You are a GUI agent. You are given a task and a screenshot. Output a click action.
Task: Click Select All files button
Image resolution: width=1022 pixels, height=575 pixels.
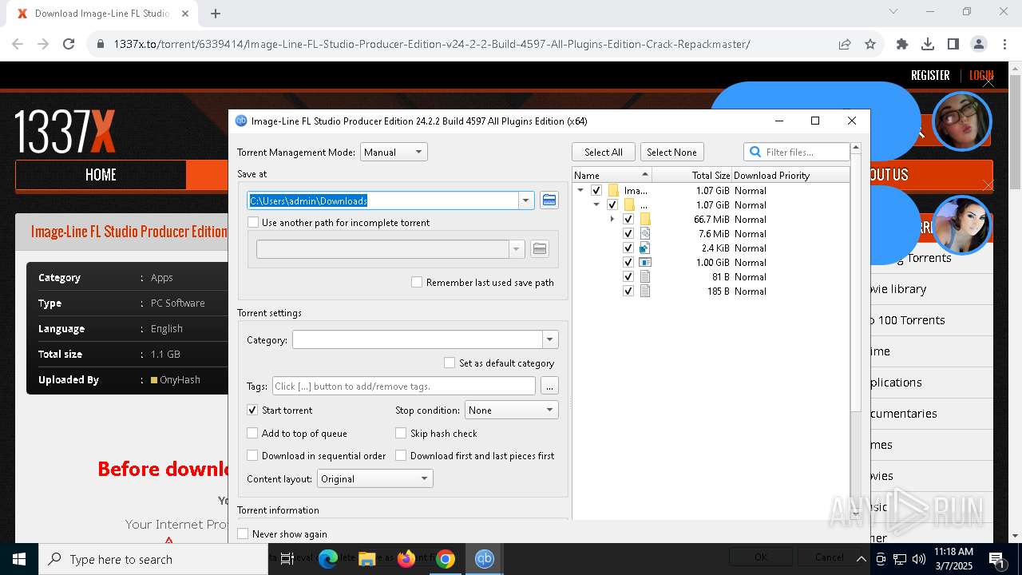pyautogui.click(x=604, y=152)
